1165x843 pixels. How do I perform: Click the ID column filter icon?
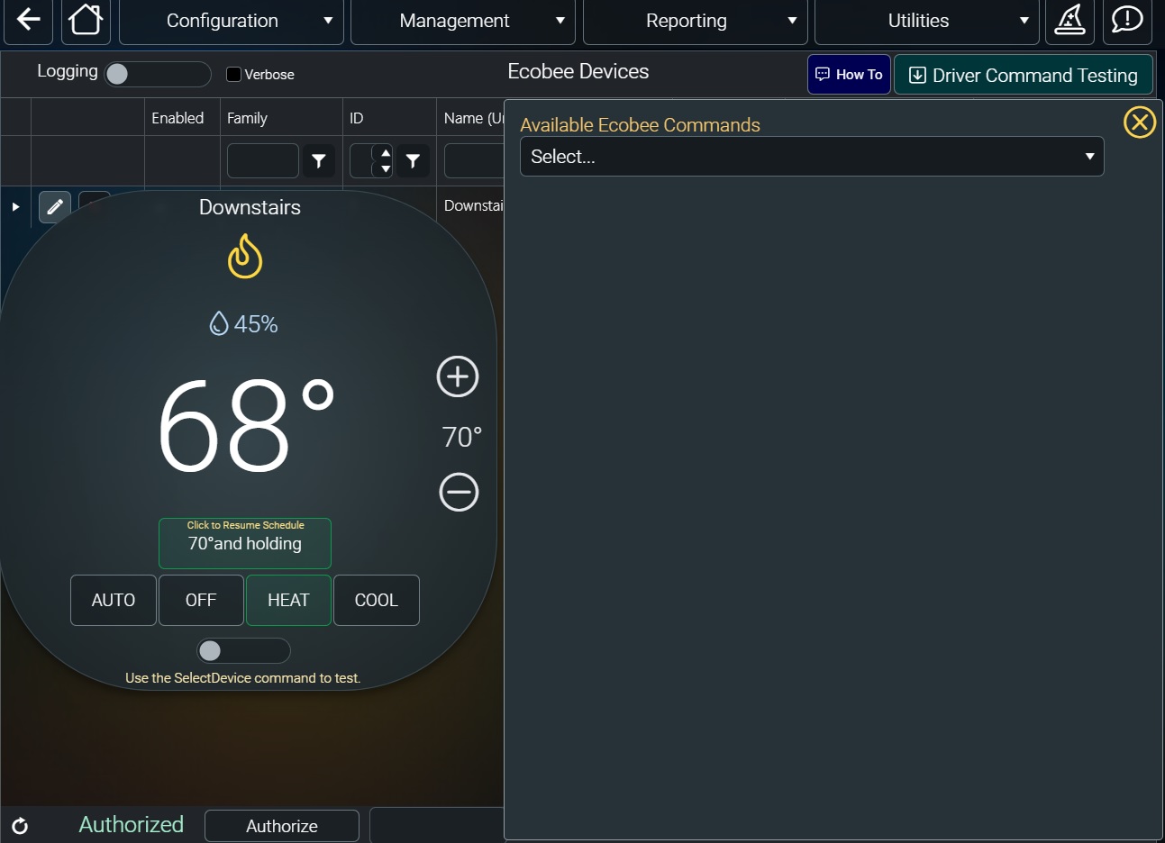pos(413,161)
